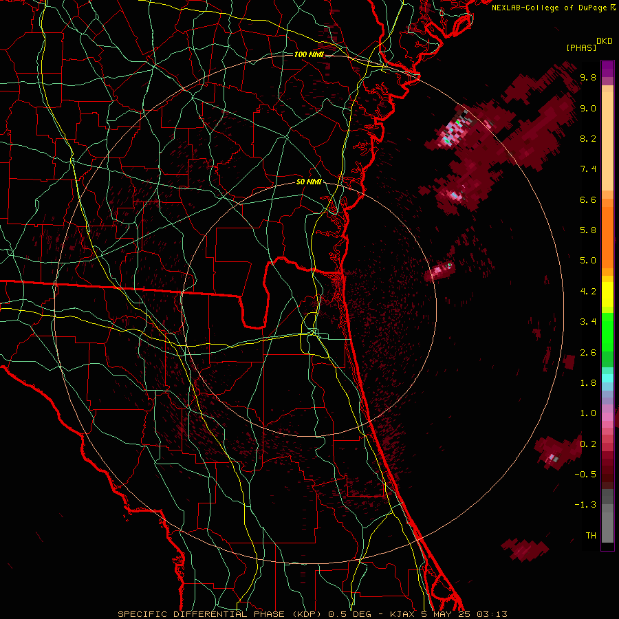Pick the purple band atop the color bar
This screenshot has width=619, height=619.
pyautogui.click(x=607, y=69)
